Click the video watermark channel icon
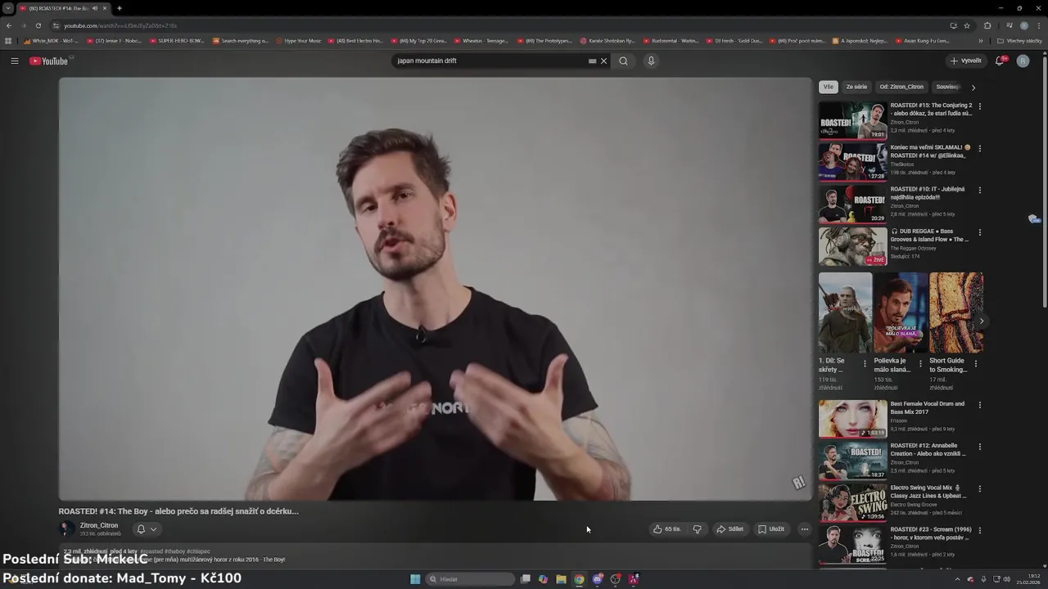The width and height of the screenshot is (1048, 589). [x=799, y=483]
